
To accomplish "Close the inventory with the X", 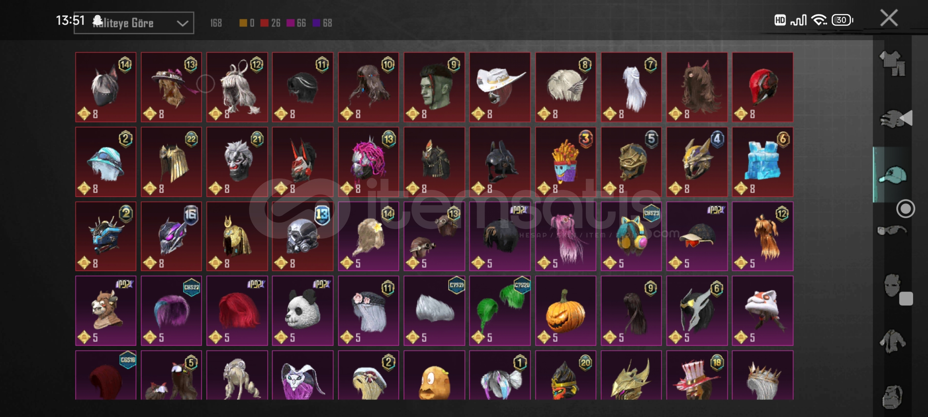I will pos(889,18).
